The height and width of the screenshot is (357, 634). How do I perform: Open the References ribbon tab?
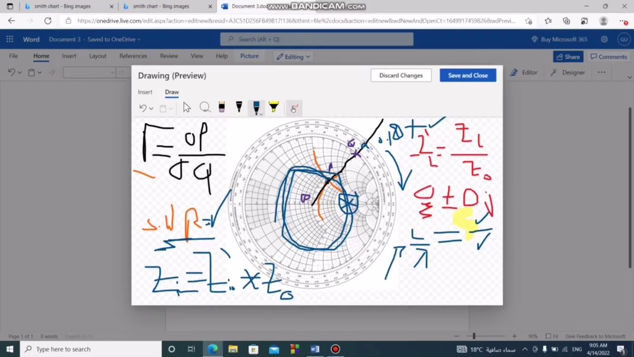click(x=133, y=56)
